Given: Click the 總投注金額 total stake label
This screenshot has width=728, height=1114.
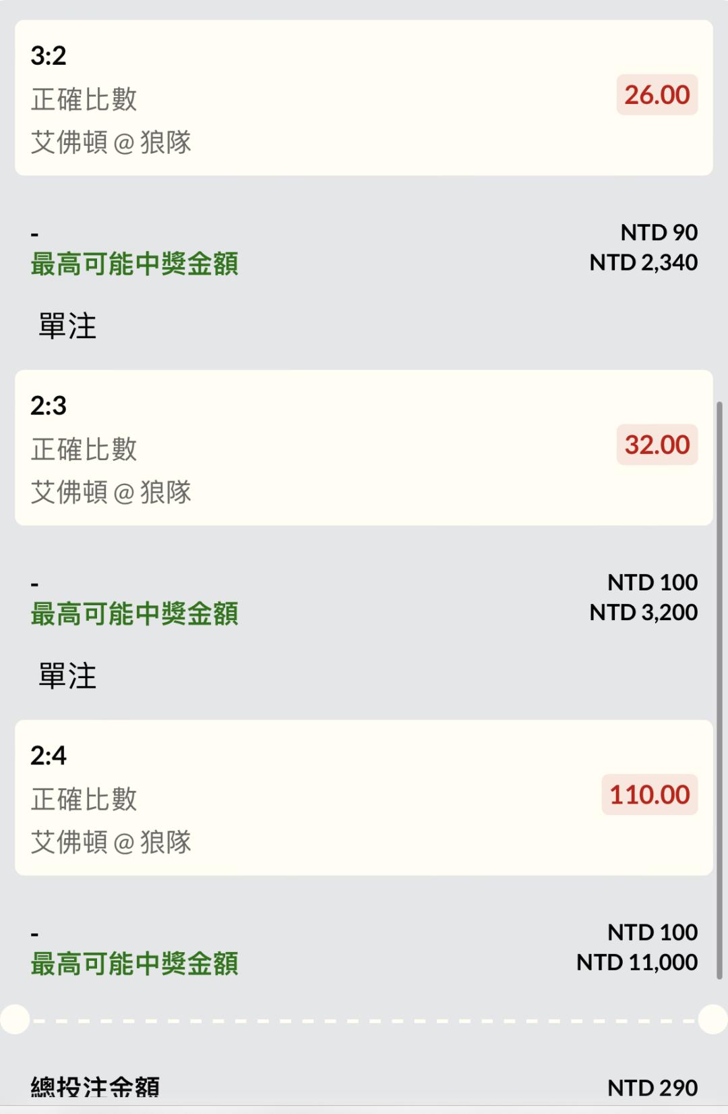Looking at the screenshot, I should click(x=95, y=1087).
